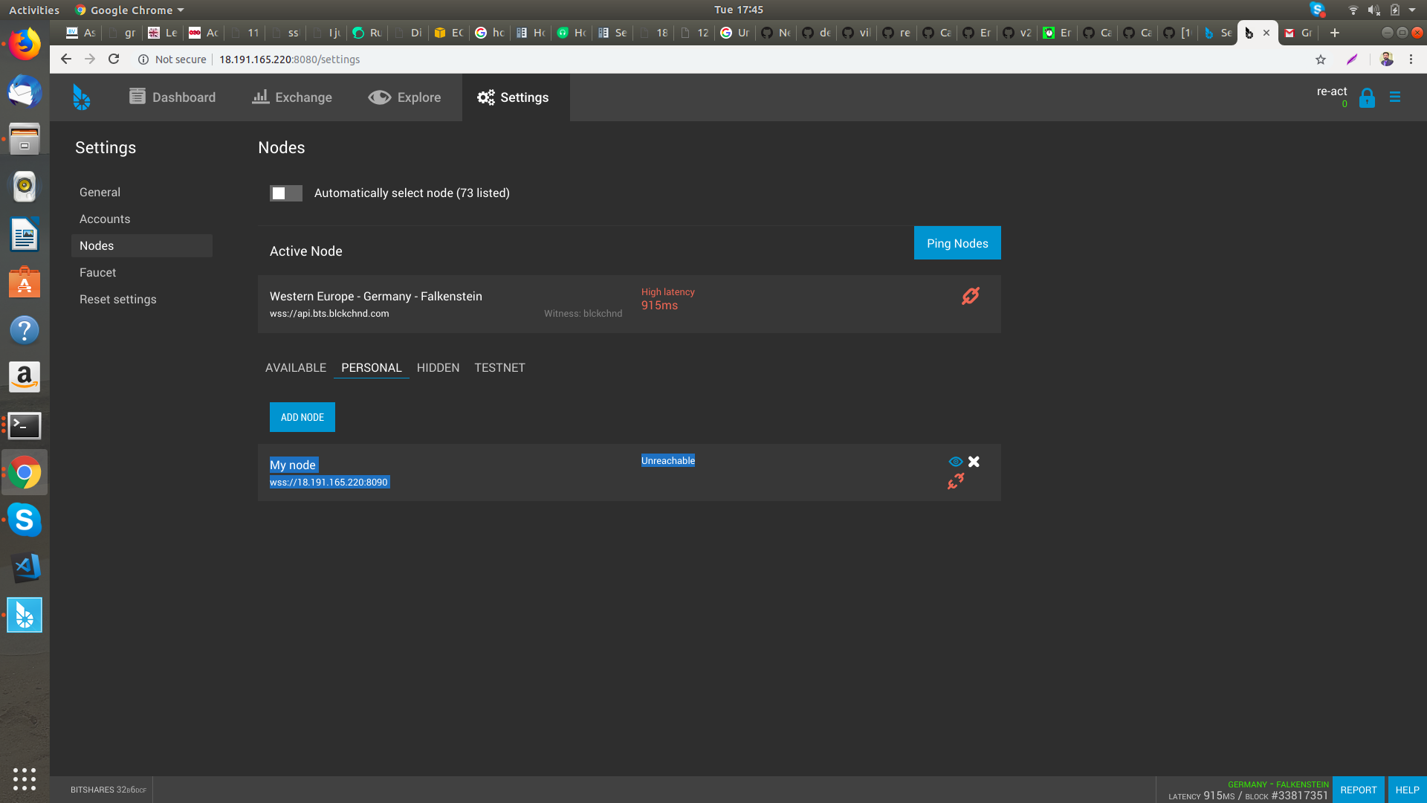Click the HELP button in footer
The image size is (1427, 803).
click(1407, 790)
